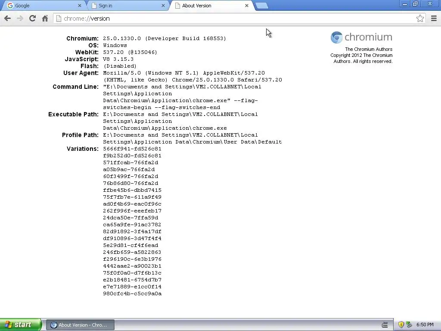Viewport: 441px width, 331px height.
Task: Close the Sign in tab
Action: coord(163,6)
